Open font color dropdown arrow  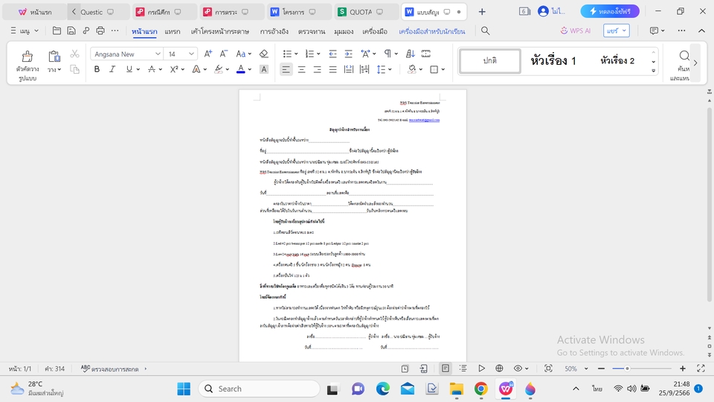click(250, 70)
